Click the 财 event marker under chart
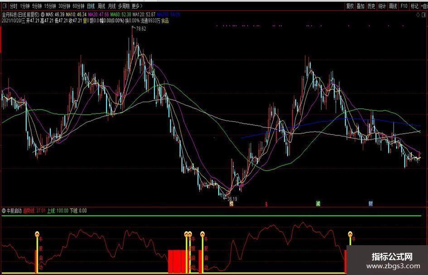The image size is (428, 275). pos(370,204)
